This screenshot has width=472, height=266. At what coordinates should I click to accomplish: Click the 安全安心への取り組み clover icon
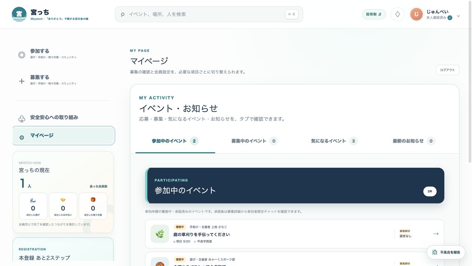click(x=22, y=119)
